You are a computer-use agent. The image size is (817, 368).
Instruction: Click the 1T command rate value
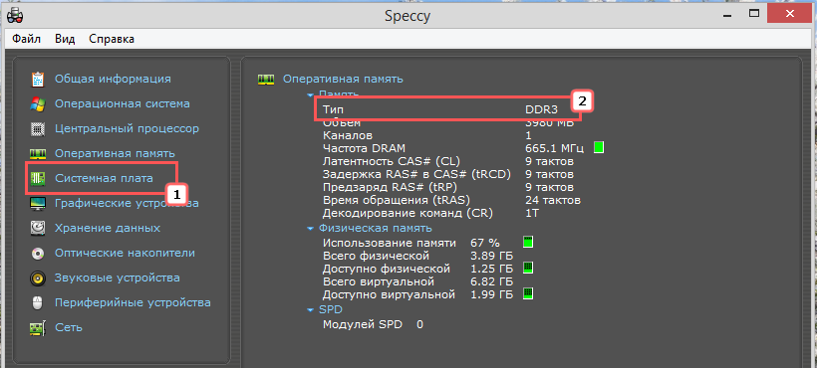(532, 213)
